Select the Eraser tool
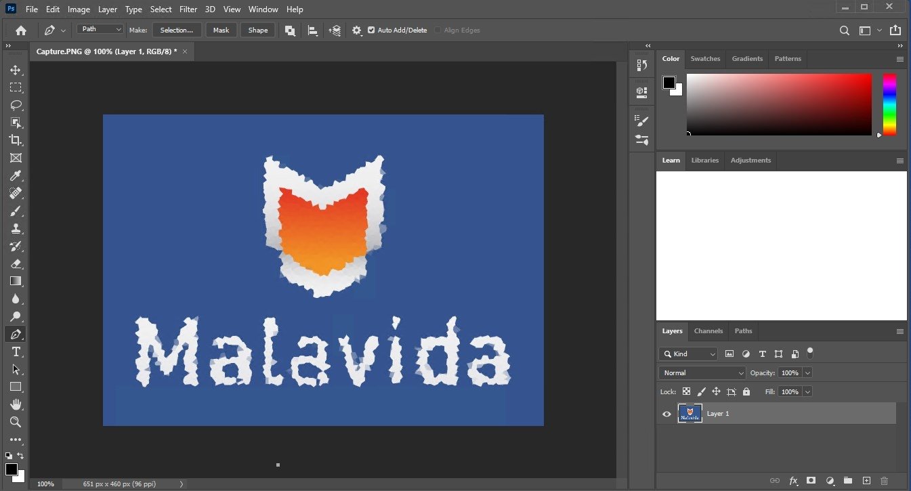The width and height of the screenshot is (911, 491). point(16,263)
